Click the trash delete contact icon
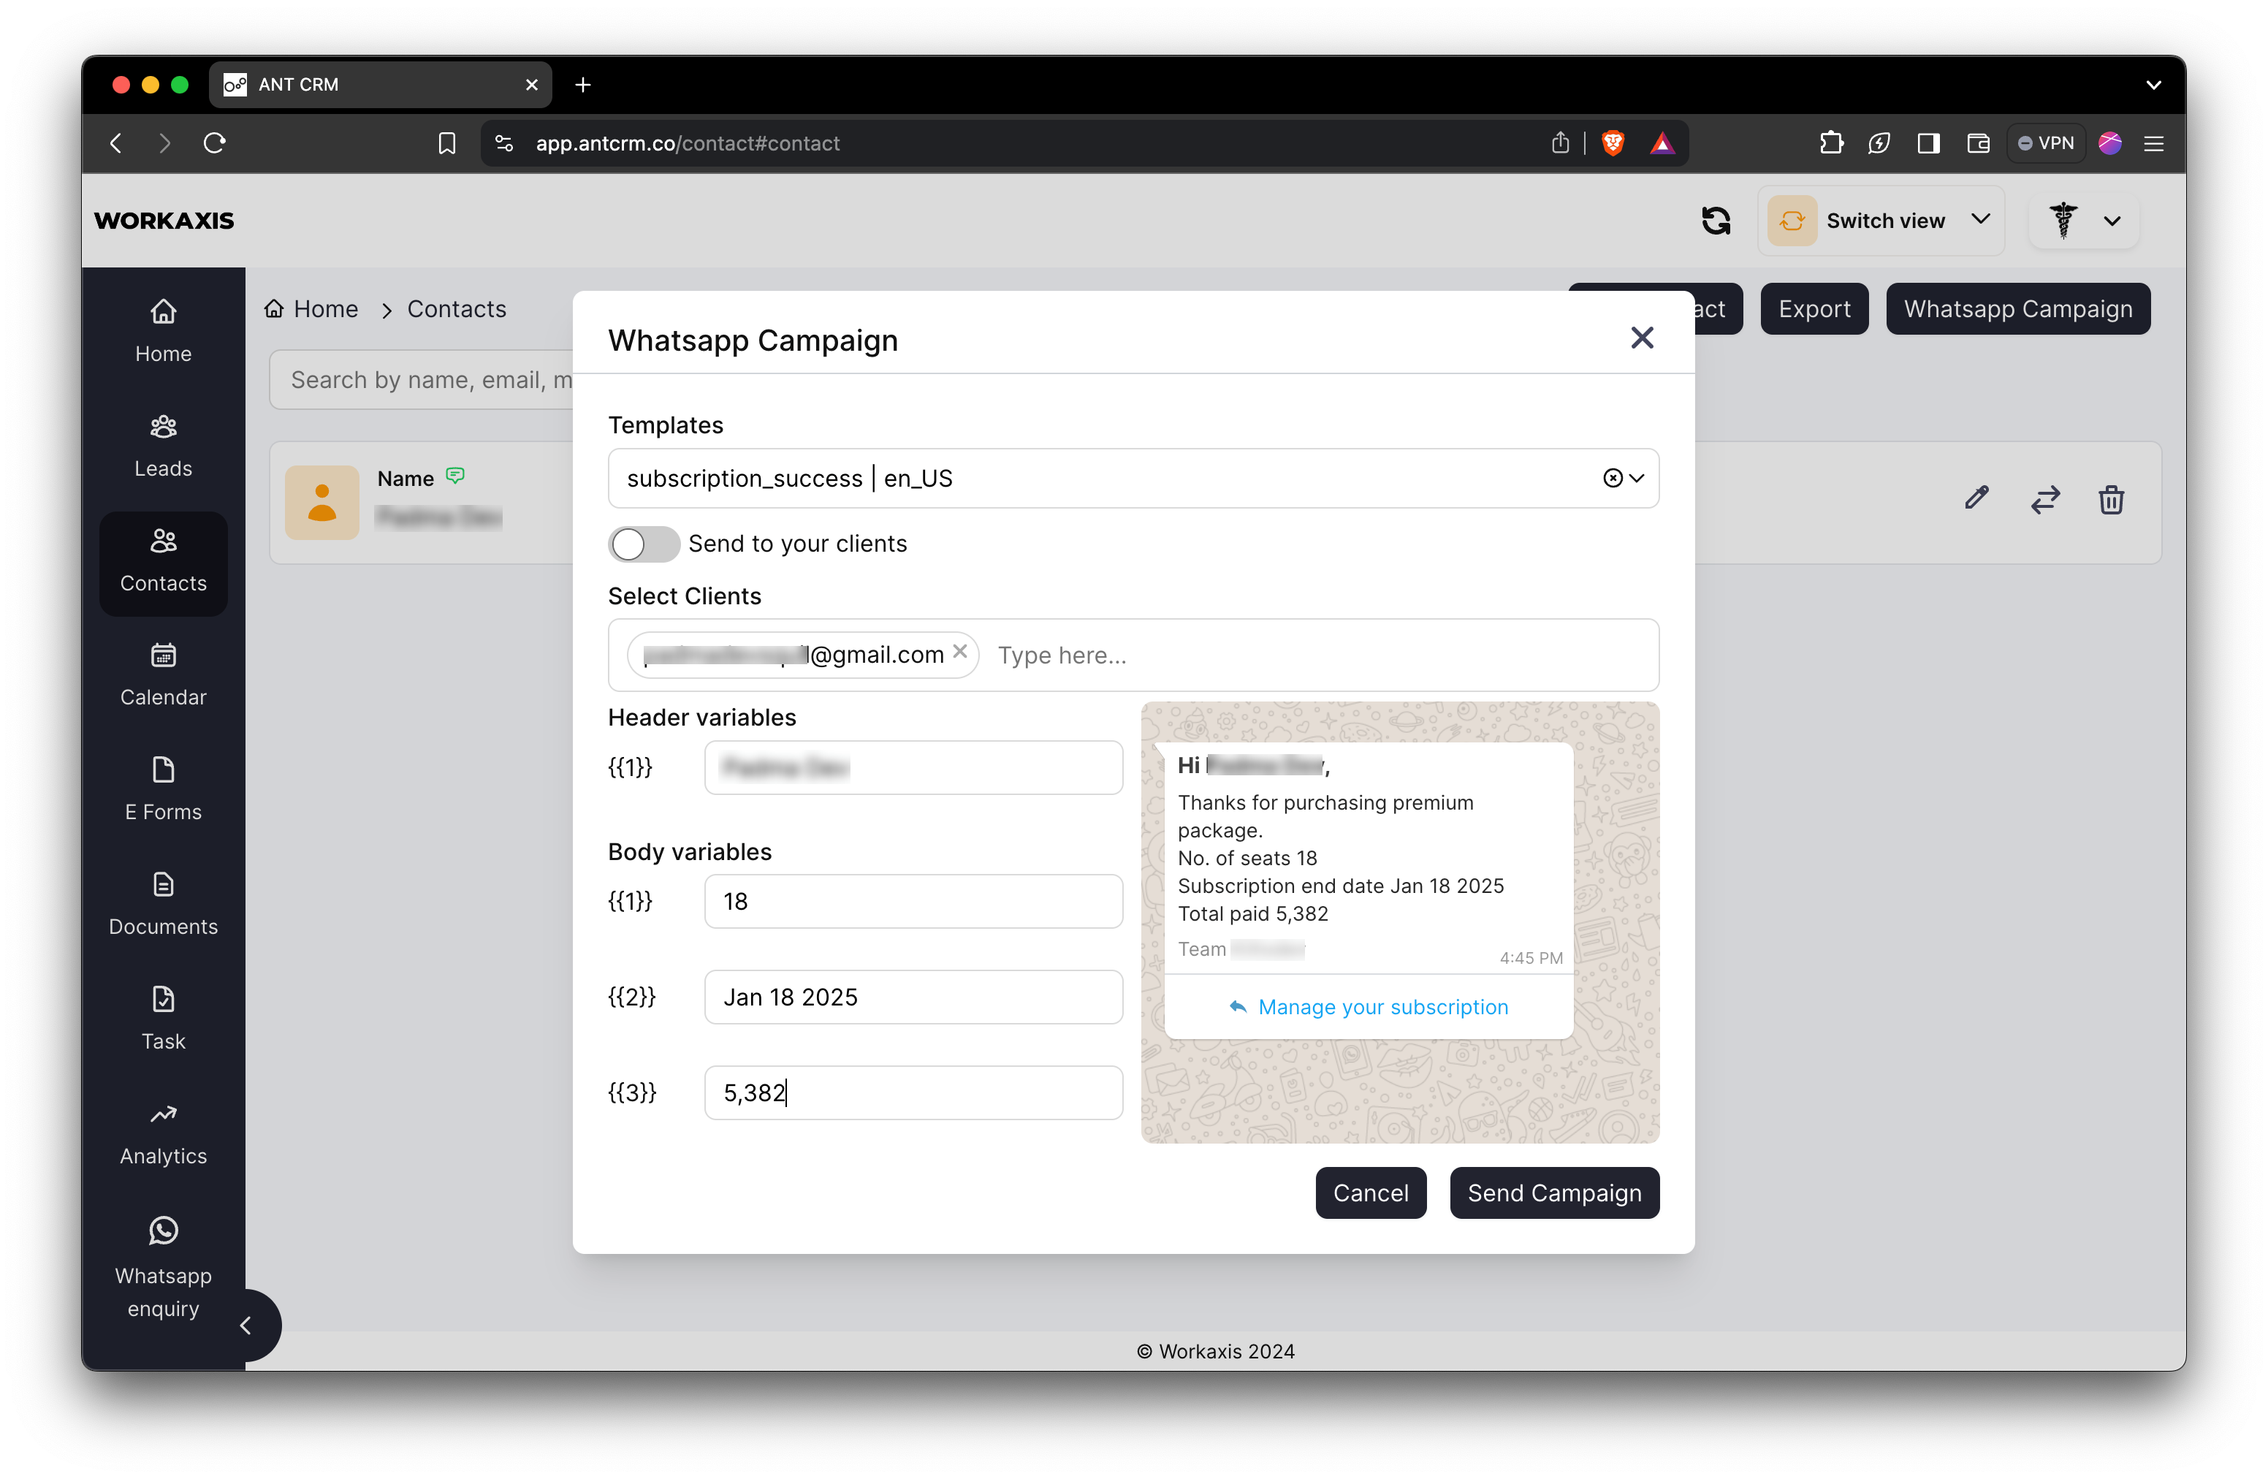Screen dimensions: 2268x1479 (2111, 499)
